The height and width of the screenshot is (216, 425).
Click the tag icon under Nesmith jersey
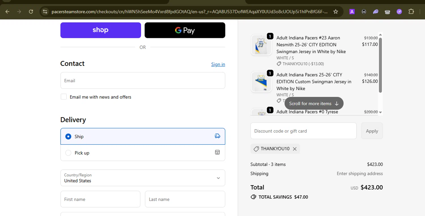[279, 64]
